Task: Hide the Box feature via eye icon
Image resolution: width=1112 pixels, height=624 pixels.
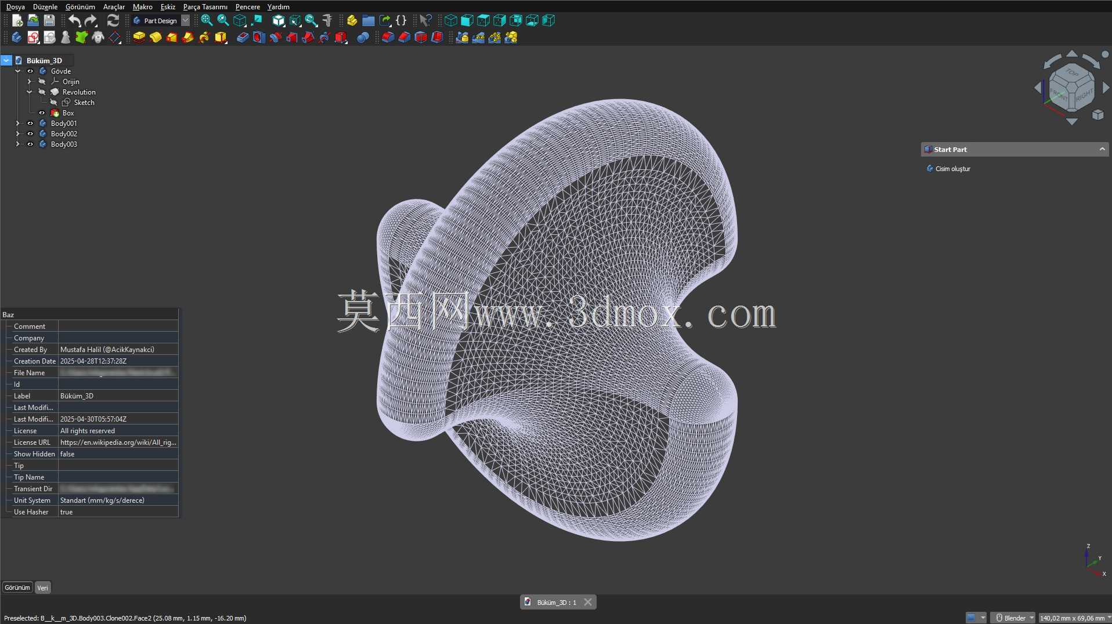Action: (42, 113)
